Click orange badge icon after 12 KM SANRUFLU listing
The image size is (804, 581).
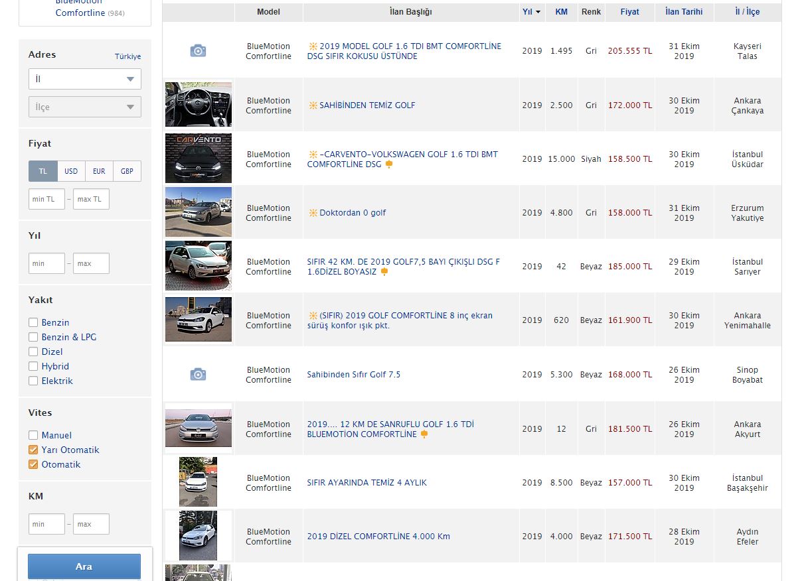424,434
